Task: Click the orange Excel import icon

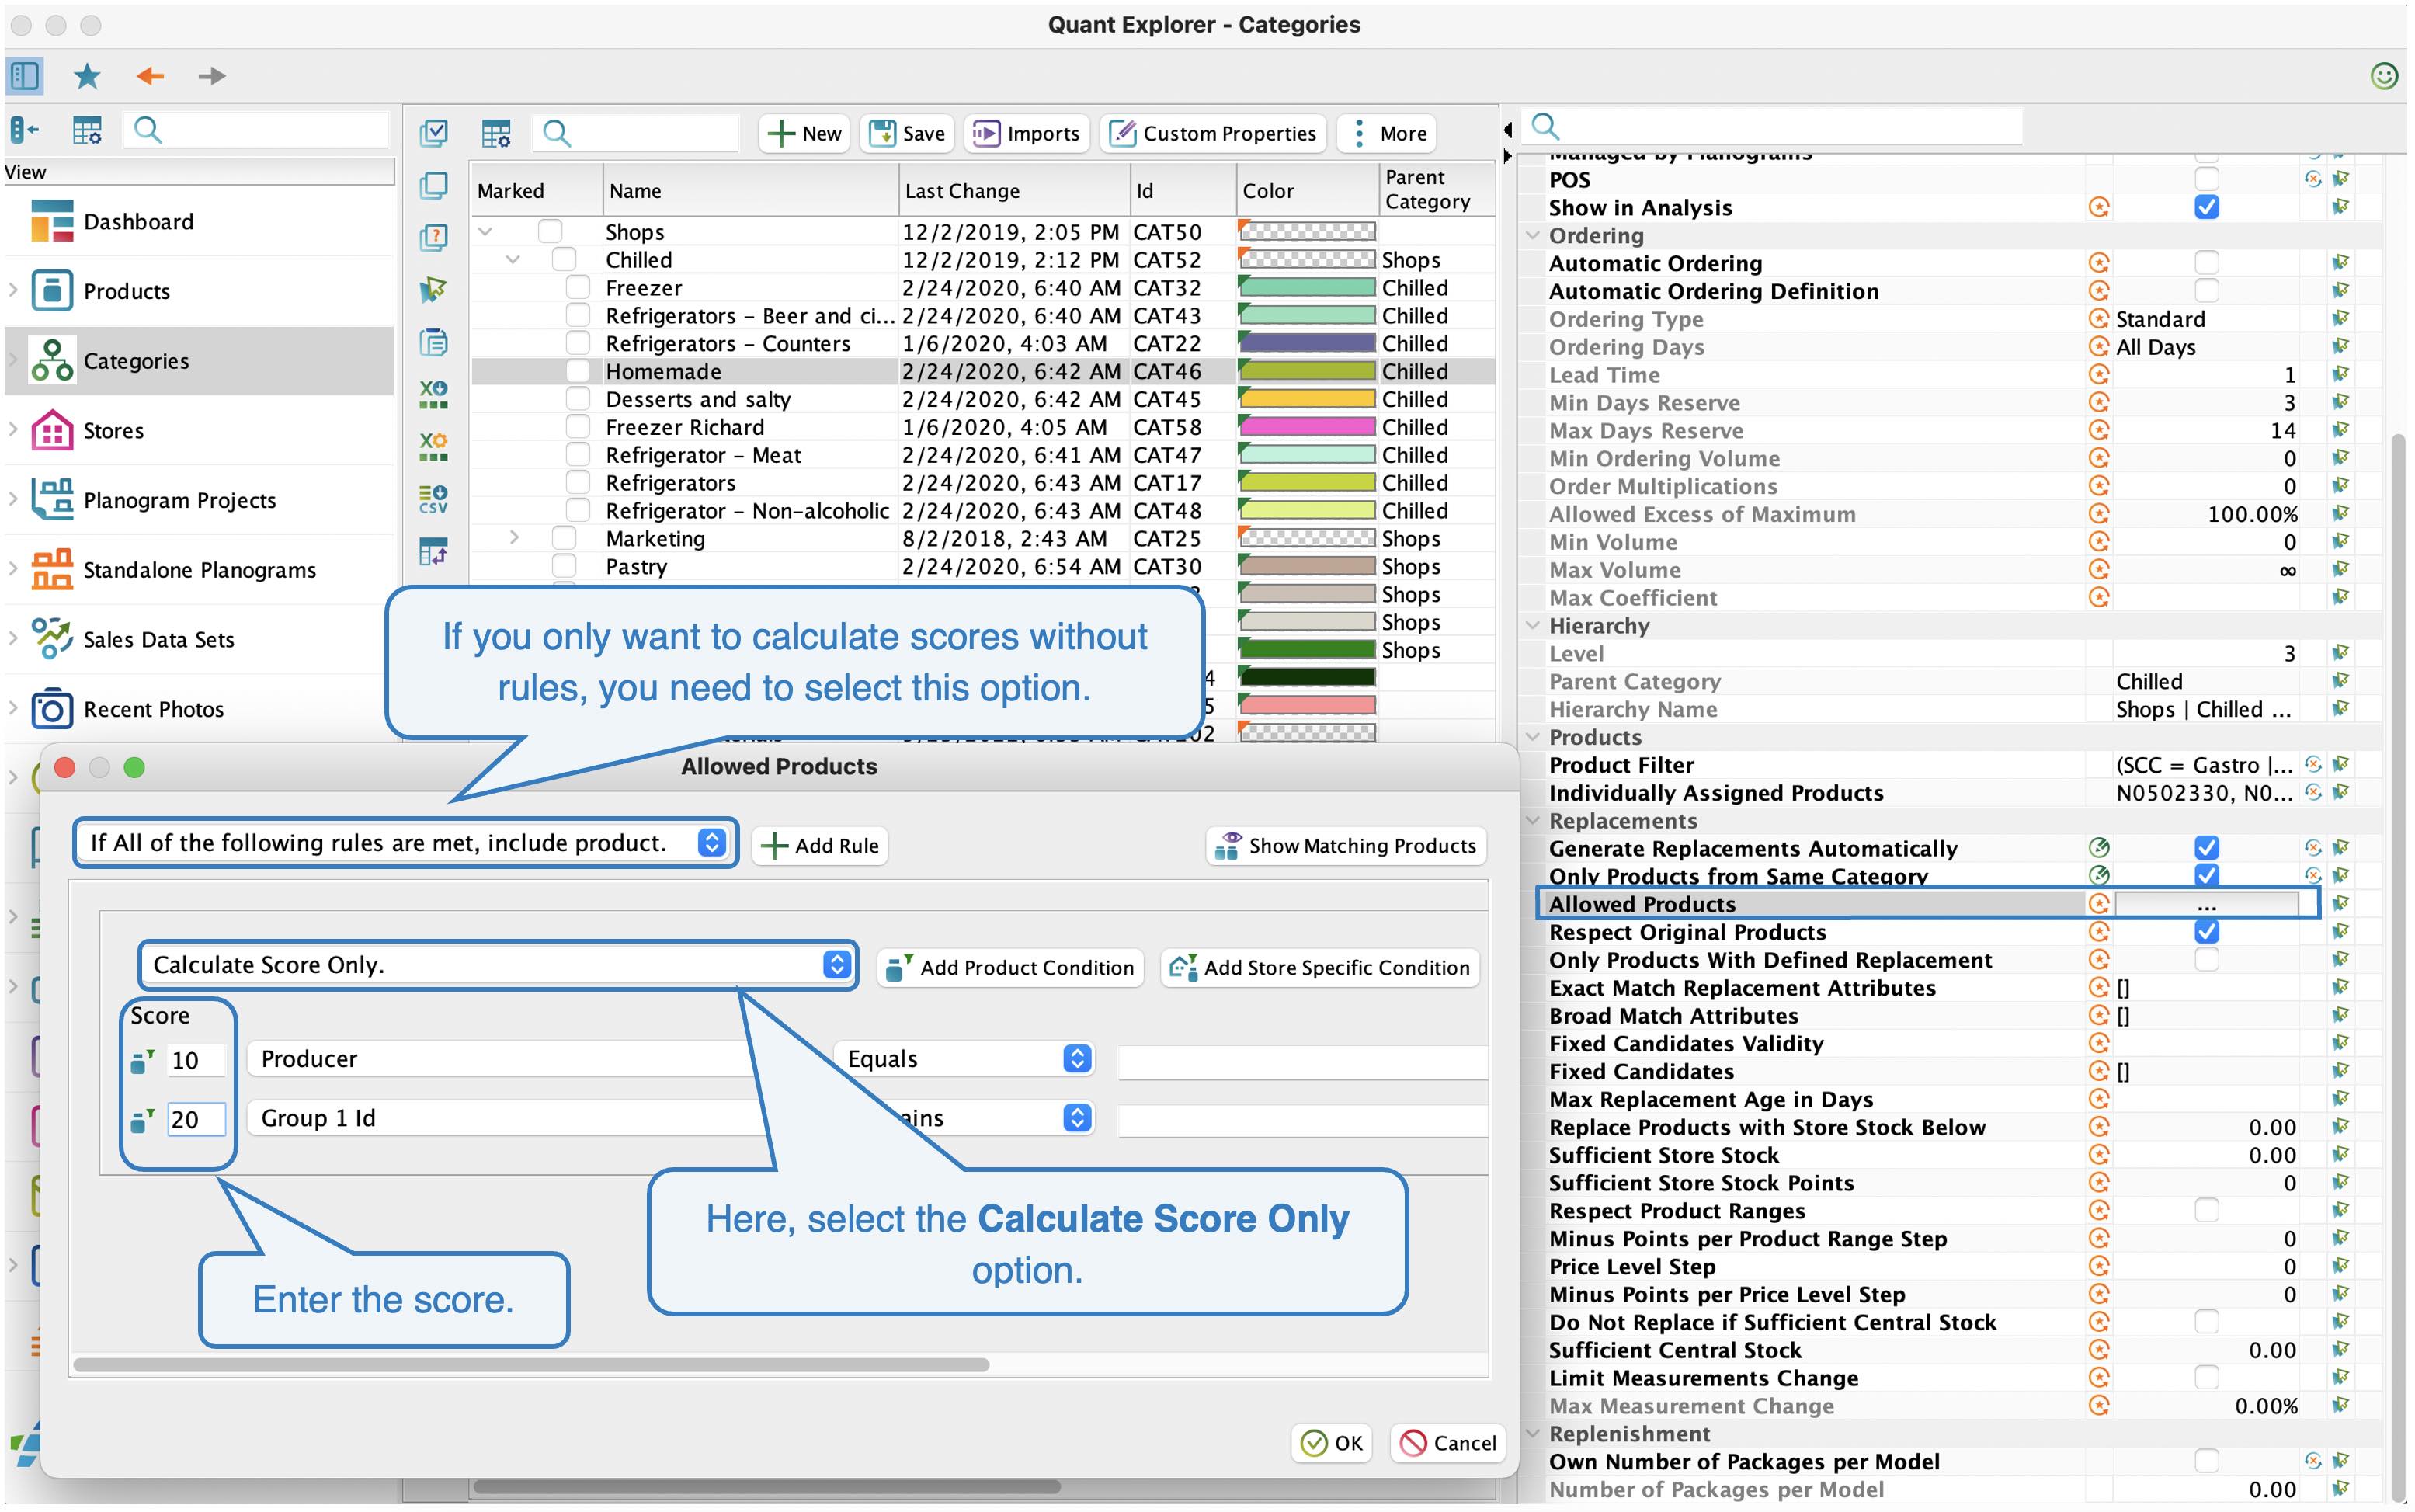Action: [434, 446]
